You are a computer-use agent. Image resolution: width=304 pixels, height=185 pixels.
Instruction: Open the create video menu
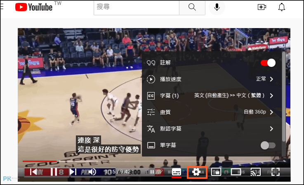coord(262,7)
